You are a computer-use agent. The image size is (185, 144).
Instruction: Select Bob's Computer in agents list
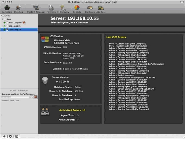click(x=15, y=23)
